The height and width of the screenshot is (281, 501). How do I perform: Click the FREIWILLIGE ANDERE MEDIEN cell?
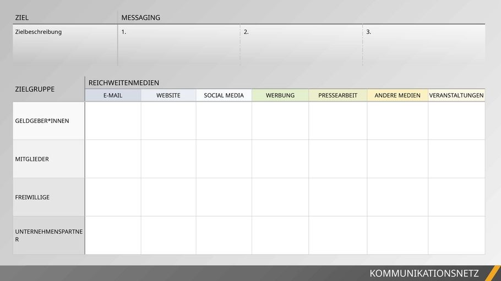pos(397,197)
